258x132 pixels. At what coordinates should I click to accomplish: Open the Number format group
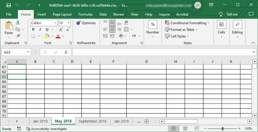[x=153, y=29]
